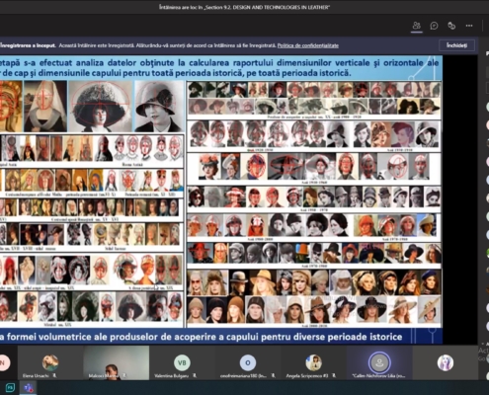Click the meeting title text in title bar

click(244, 7)
